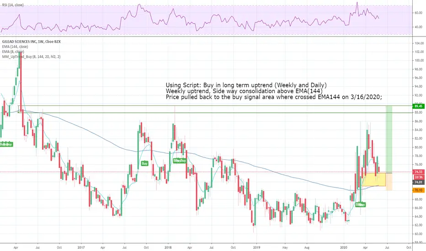
Task: Click the 2017 label on the time axis
Action: click(81, 247)
